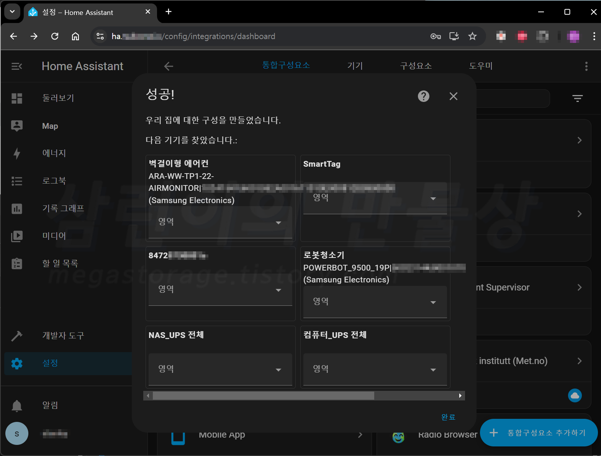
Task: Click the integrations search field
Action: 513,98
